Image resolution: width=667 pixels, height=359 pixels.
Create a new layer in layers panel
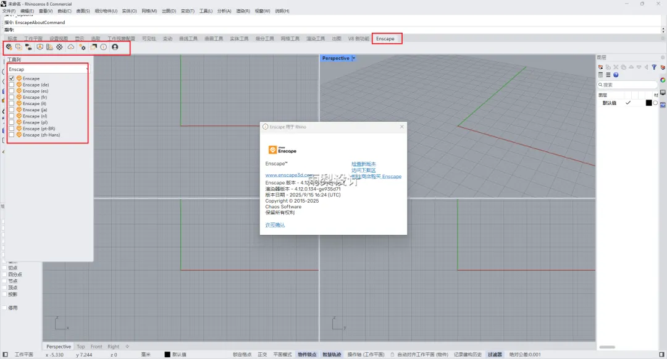(601, 67)
